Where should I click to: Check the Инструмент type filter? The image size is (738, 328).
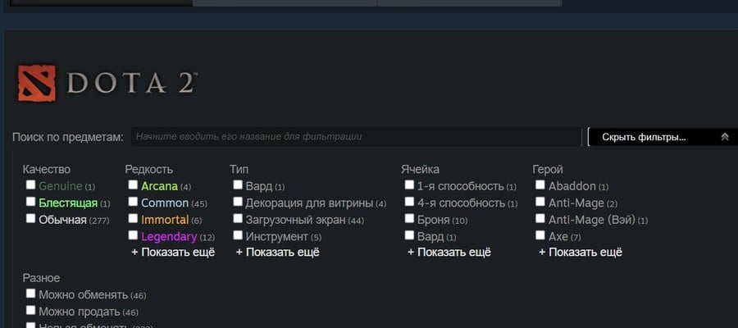(x=238, y=235)
